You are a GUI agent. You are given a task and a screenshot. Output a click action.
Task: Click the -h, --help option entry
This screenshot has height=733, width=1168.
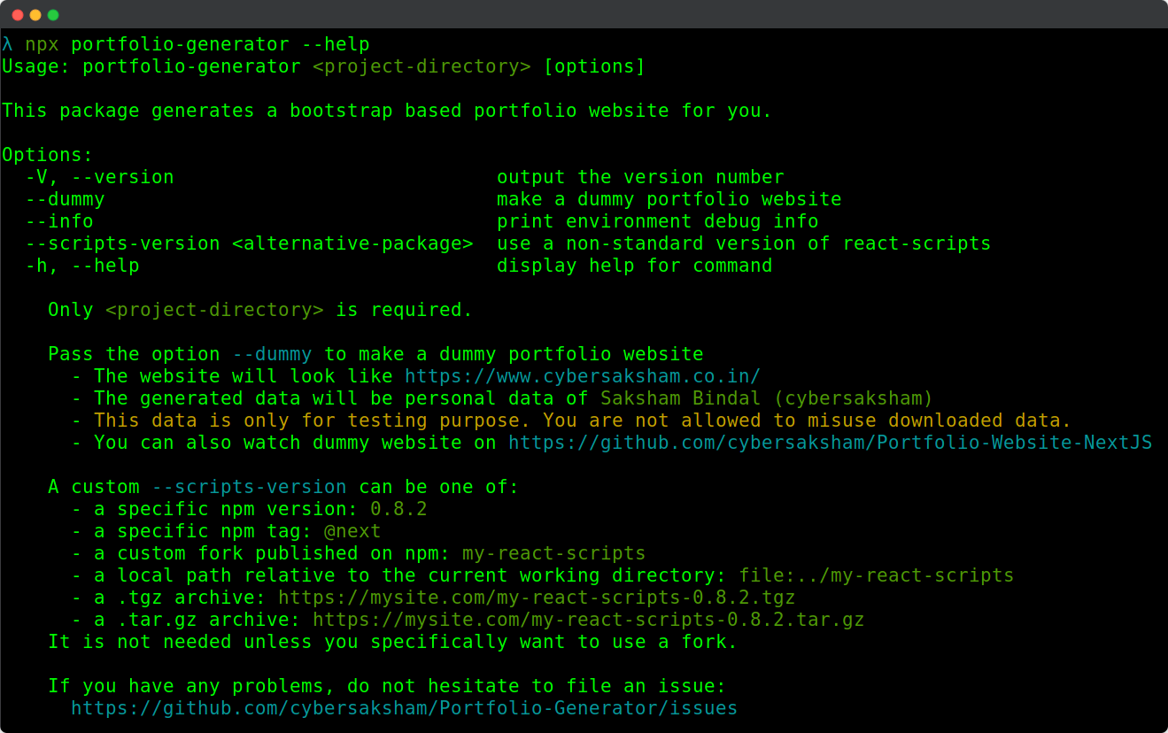pyautogui.click(x=81, y=266)
